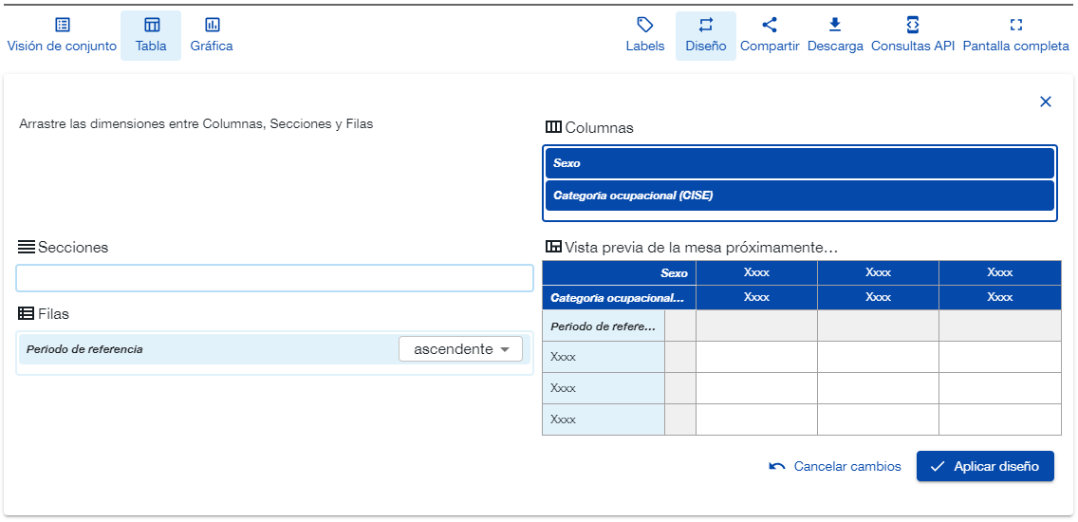Click Cancelar cambios
Screen dimensions: 1078x522
(835, 466)
